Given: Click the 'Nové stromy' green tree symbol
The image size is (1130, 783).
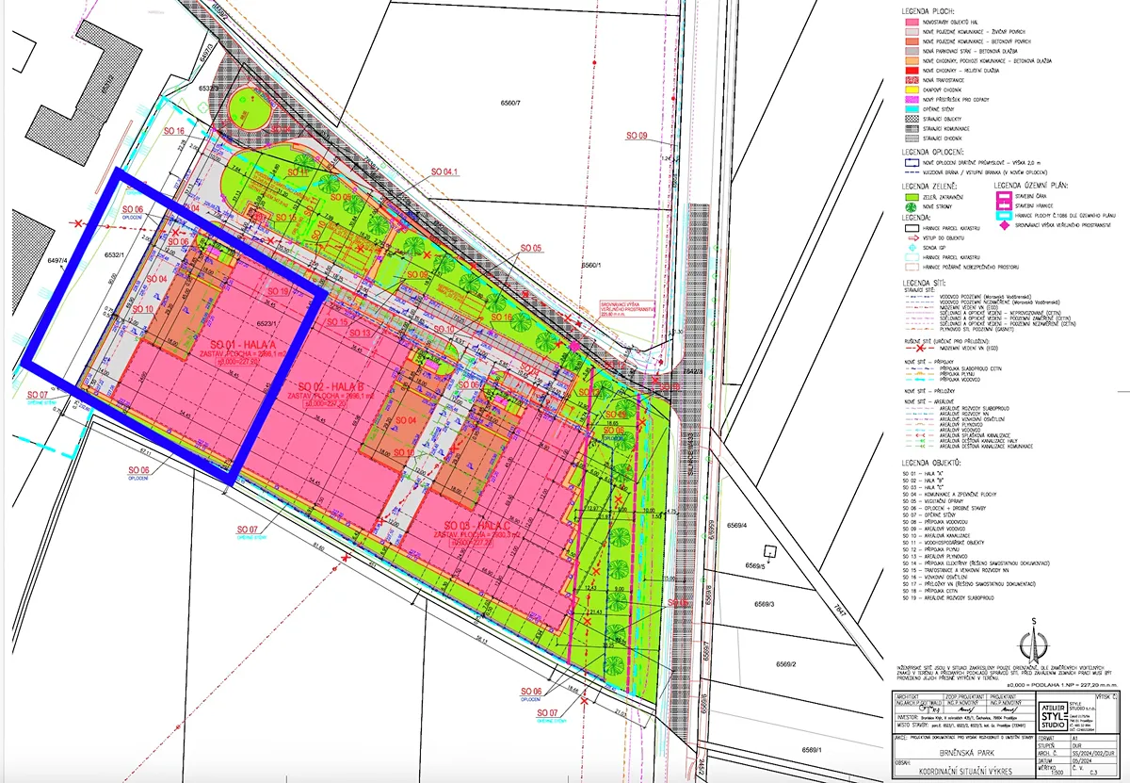Looking at the screenshot, I should 911,207.
